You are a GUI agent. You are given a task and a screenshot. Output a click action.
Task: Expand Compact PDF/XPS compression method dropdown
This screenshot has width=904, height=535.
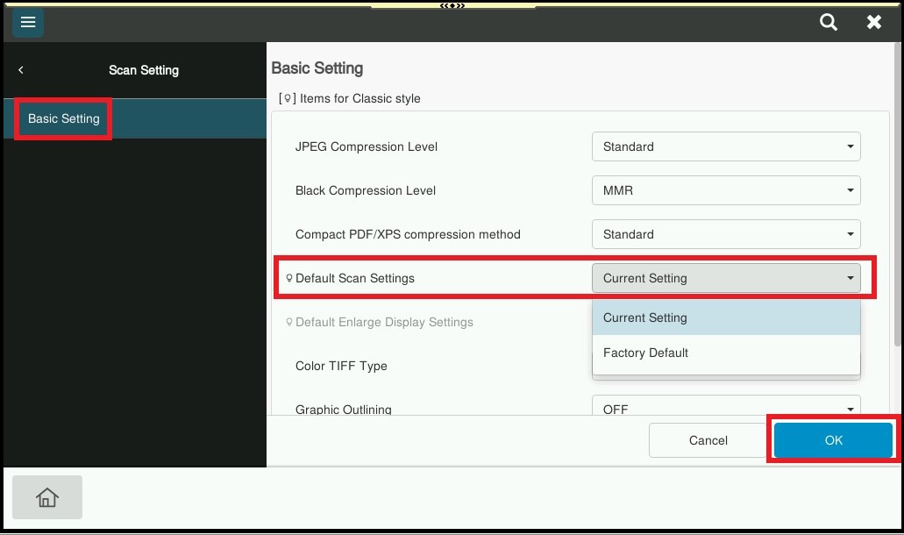[x=726, y=234]
